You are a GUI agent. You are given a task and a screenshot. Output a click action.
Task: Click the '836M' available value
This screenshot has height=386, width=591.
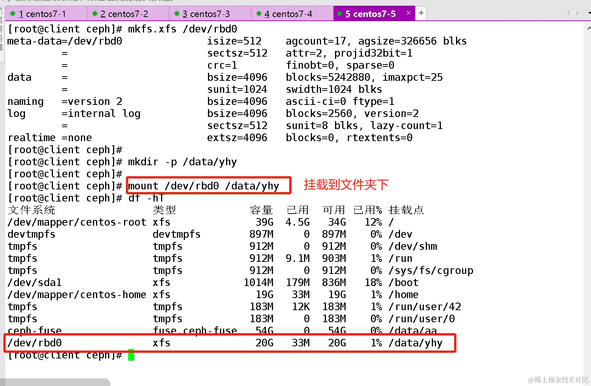coord(334,283)
